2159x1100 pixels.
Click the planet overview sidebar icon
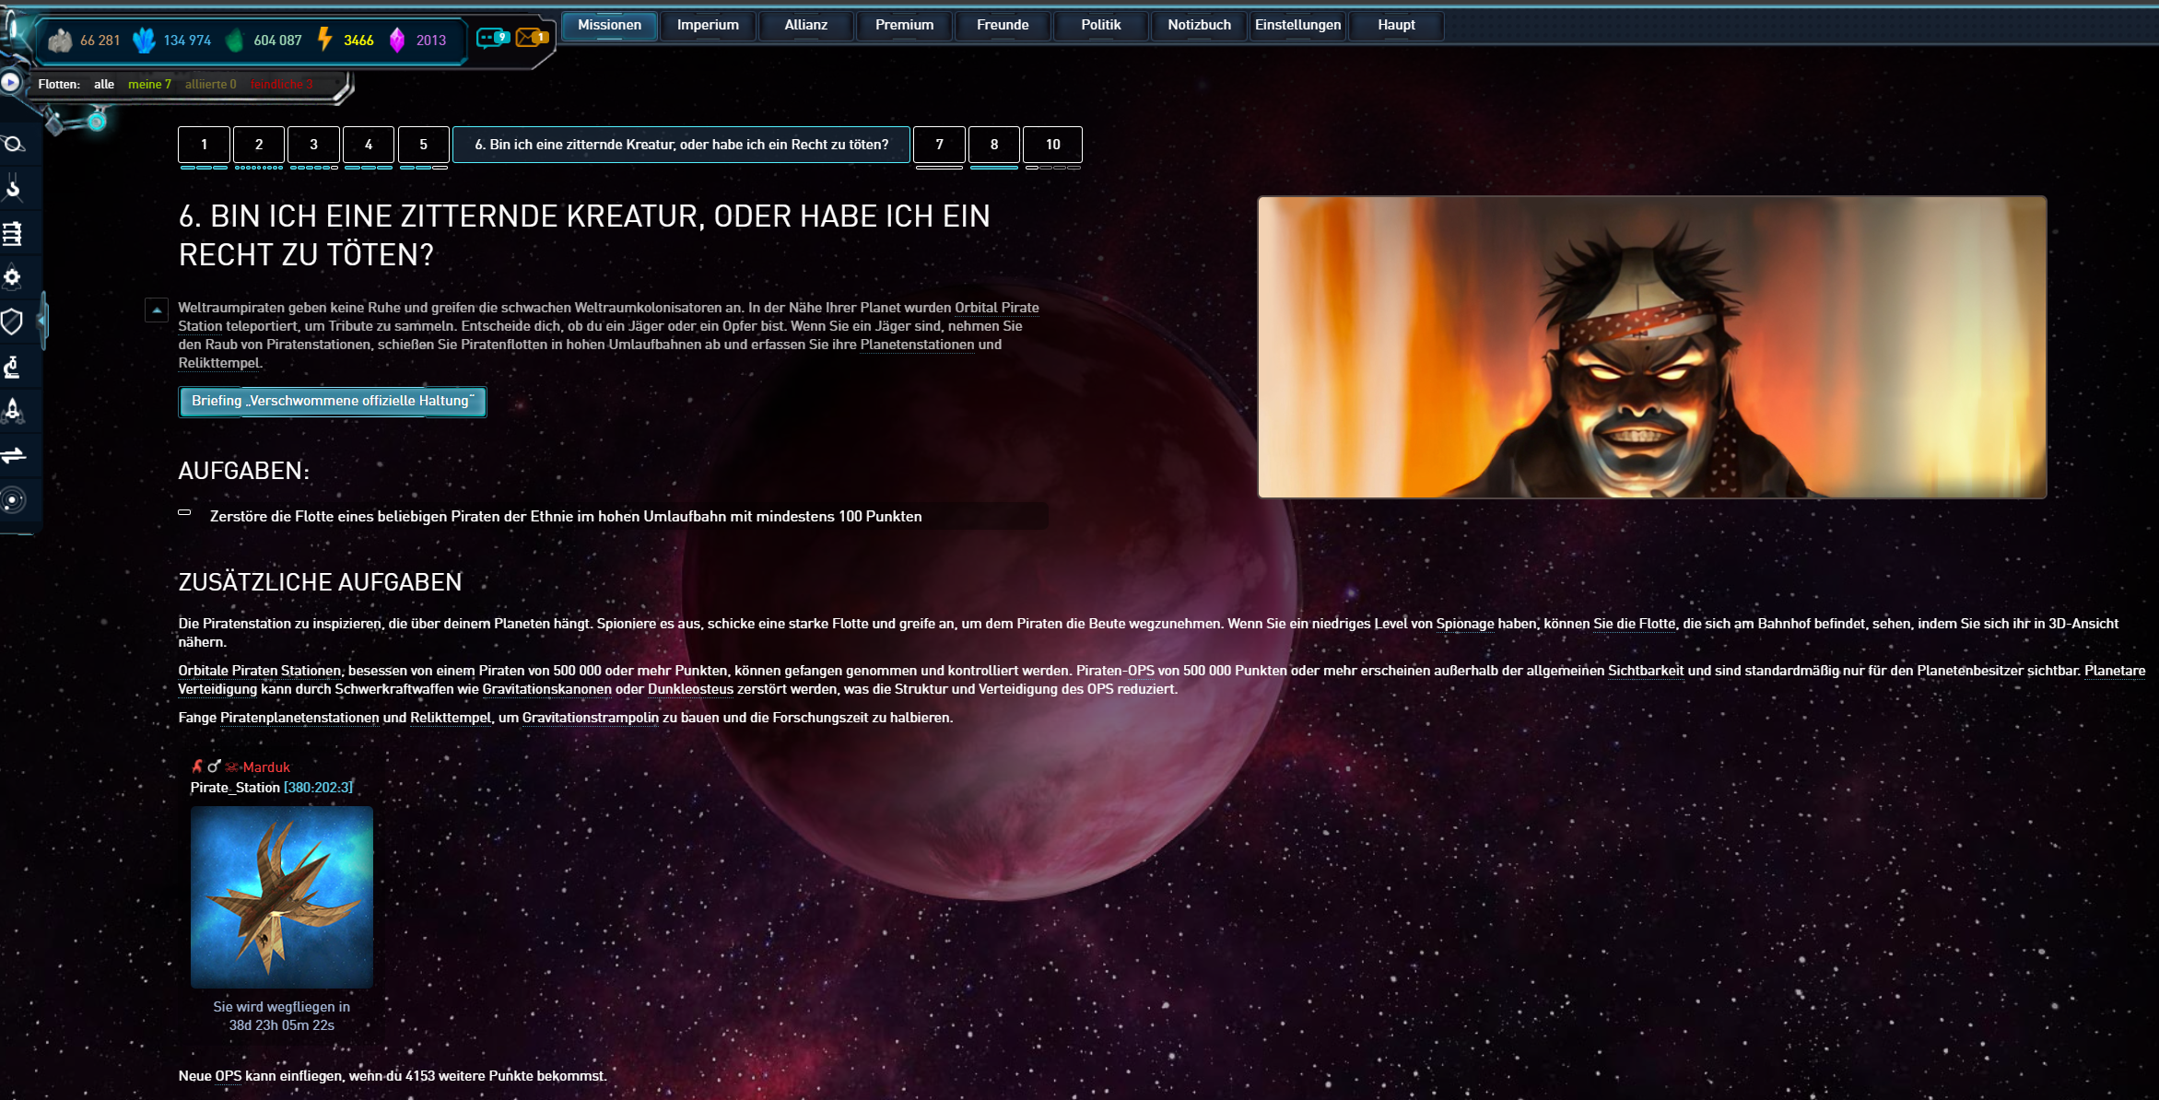click(13, 144)
